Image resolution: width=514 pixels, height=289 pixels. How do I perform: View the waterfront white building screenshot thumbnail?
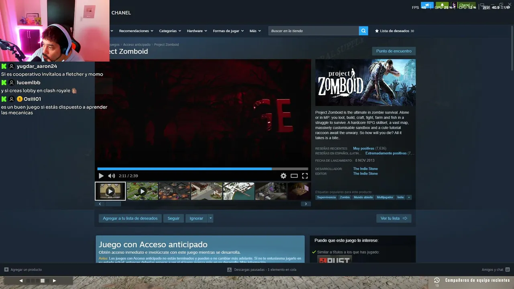point(239,191)
